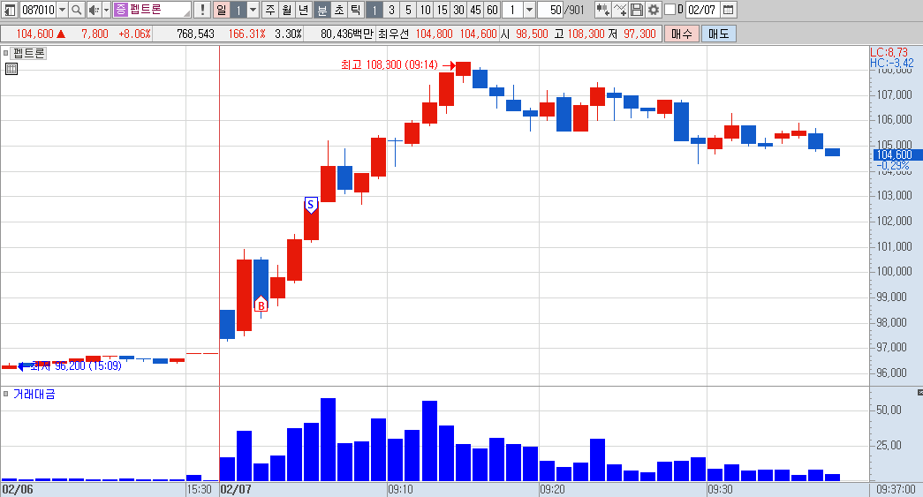Open the calendar date picker icon
923x497 pixels.
point(728,10)
